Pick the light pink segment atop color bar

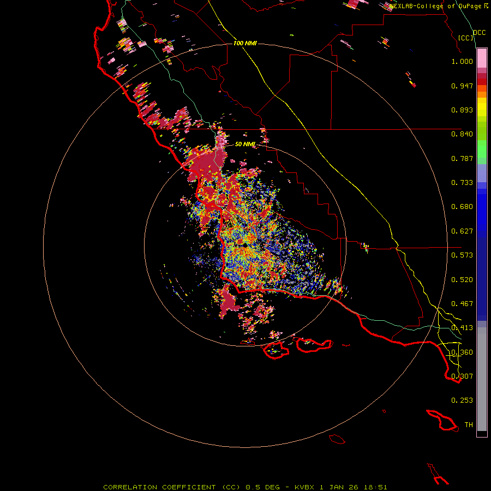pyautogui.click(x=482, y=58)
